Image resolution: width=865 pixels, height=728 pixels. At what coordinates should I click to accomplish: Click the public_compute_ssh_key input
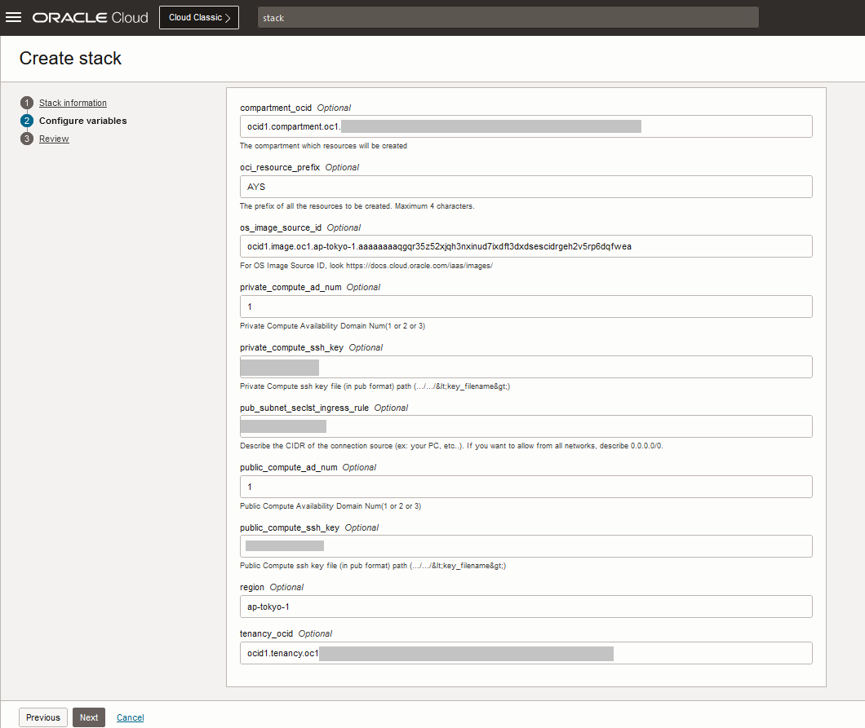526,546
